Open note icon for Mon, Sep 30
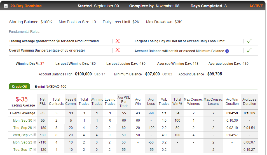 click(x=35, y=121)
